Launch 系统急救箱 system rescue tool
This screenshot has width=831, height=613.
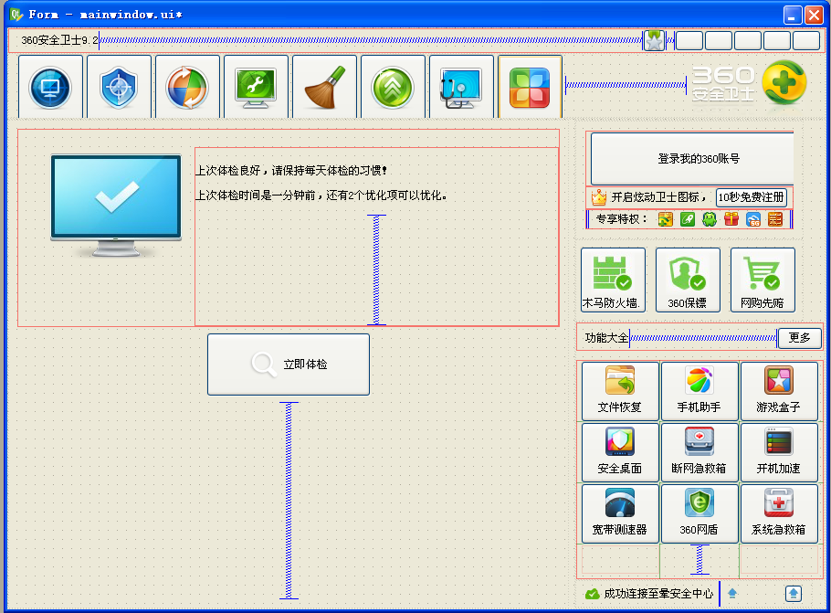(x=779, y=513)
